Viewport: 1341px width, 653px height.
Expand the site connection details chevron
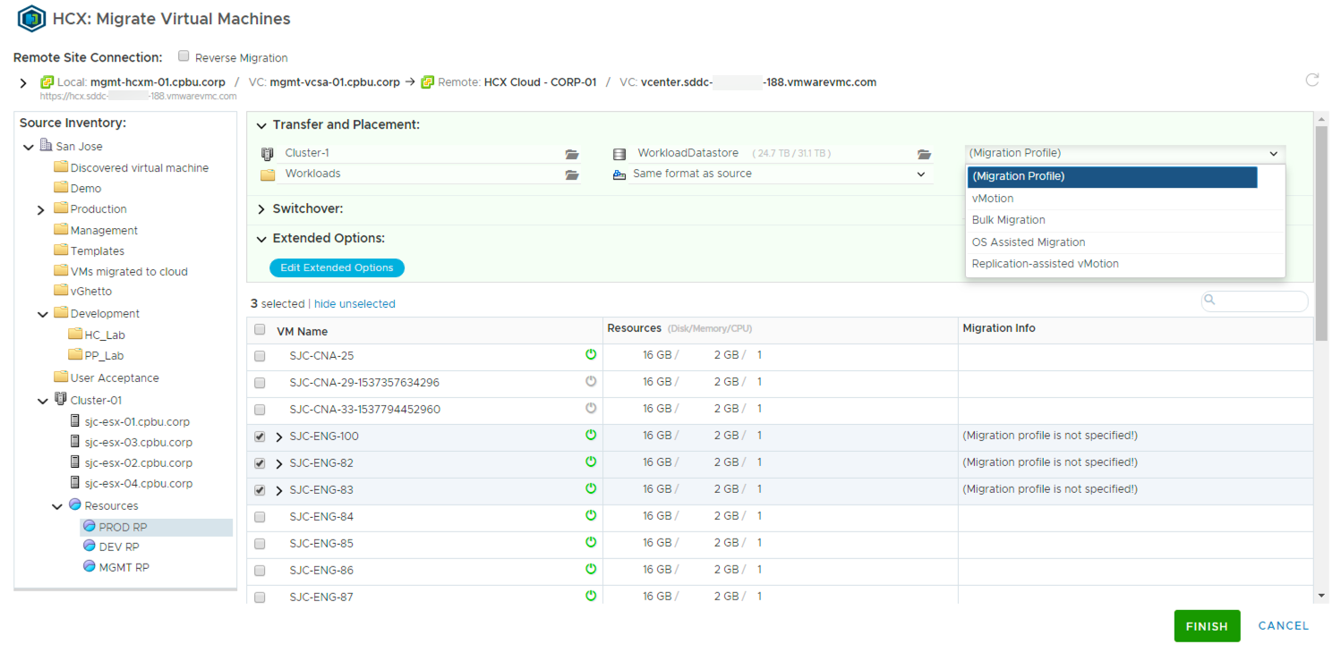(23, 83)
